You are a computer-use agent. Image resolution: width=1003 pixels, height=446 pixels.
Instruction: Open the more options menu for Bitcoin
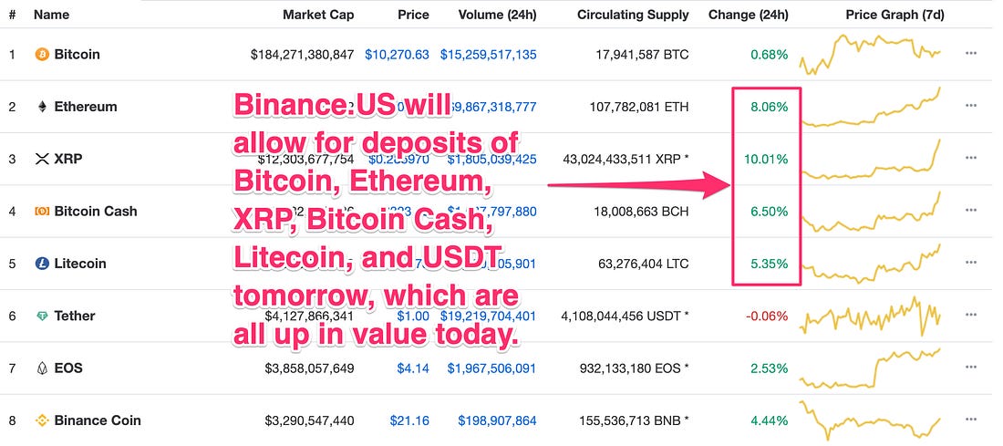pyautogui.click(x=971, y=53)
